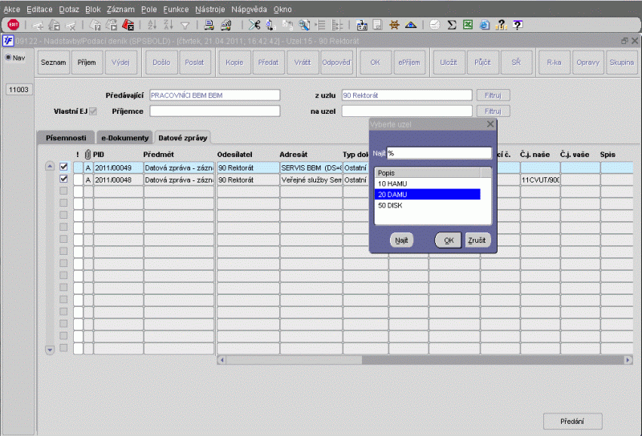
Task: Select the Nav radio button
Action: tap(8, 57)
